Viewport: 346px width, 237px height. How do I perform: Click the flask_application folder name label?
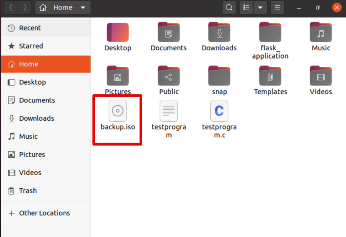tap(270, 52)
